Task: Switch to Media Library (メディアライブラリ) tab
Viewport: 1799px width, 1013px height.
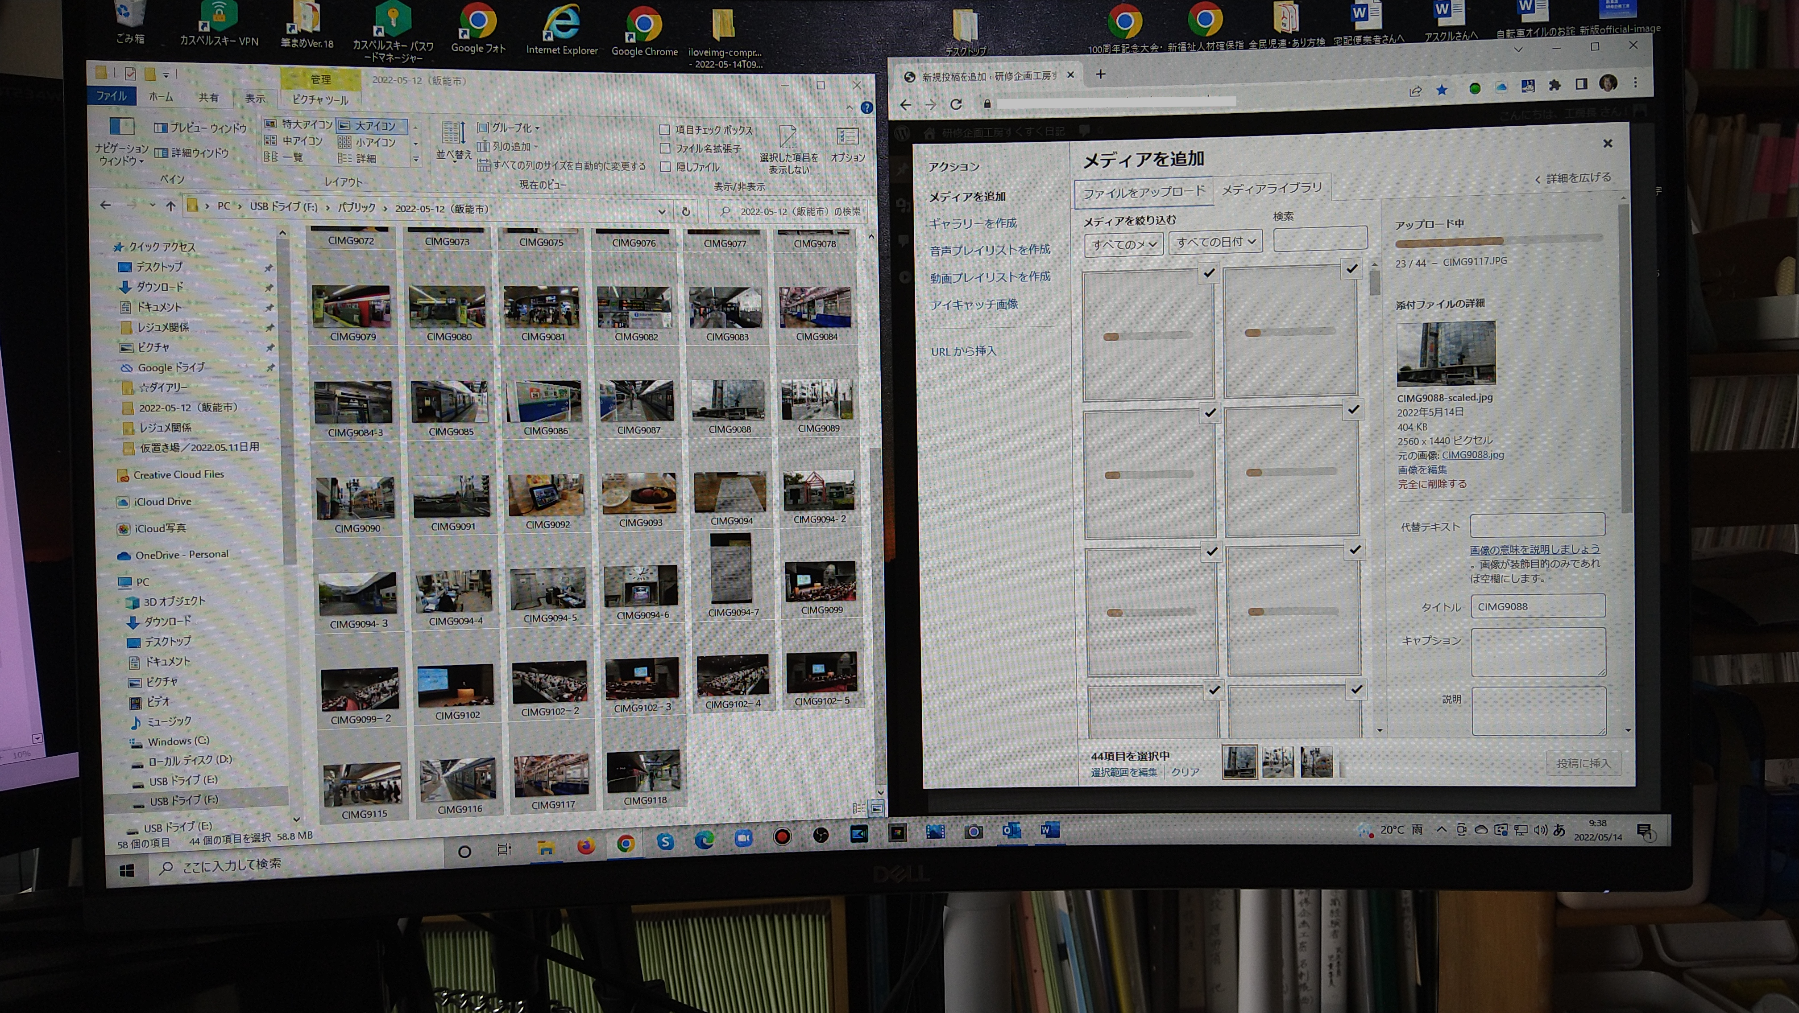Action: [x=1272, y=188]
